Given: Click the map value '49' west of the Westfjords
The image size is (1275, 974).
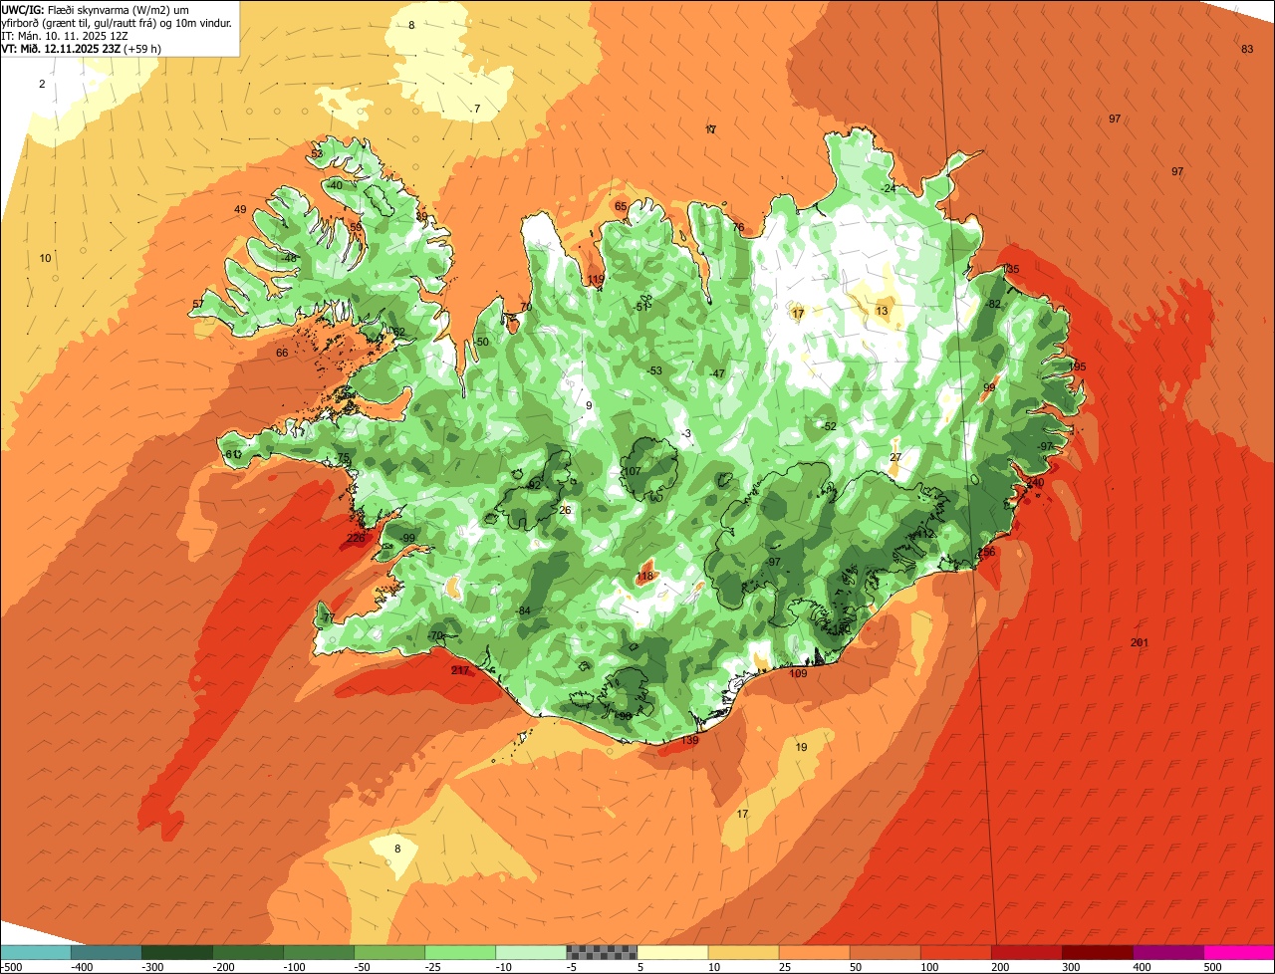Looking at the screenshot, I should (x=240, y=209).
